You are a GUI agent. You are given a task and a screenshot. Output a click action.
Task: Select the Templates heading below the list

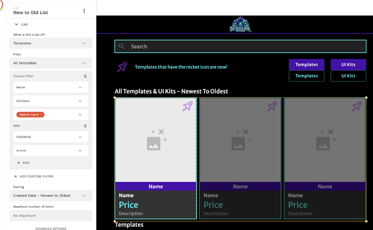point(129,225)
